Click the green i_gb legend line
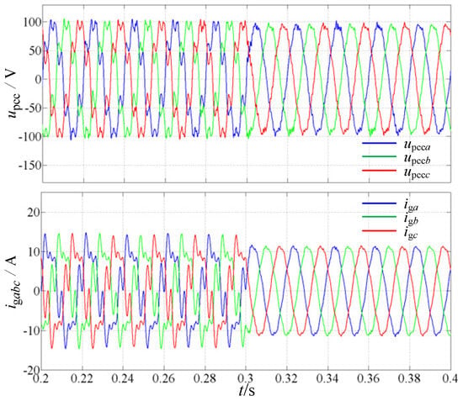This screenshot has height=401, width=463. coord(379,217)
